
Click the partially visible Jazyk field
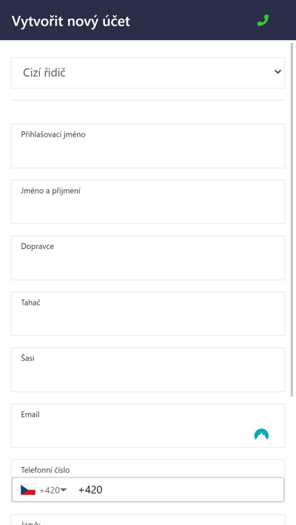pos(148,520)
